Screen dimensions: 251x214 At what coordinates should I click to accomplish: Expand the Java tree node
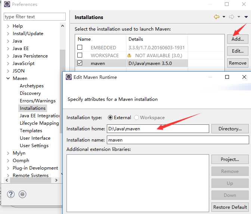pyautogui.click(x=8, y=41)
